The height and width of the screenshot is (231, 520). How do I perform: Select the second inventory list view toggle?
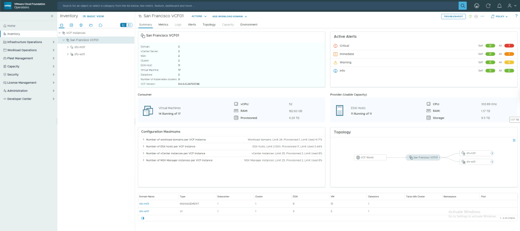(129, 24)
